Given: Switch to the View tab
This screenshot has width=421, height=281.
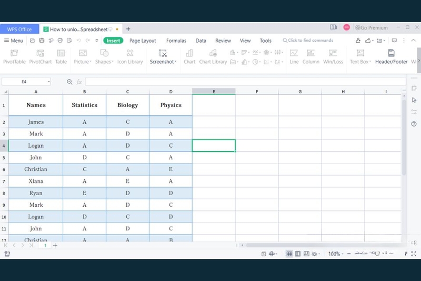Looking at the screenshot, I should [x=245, y=41].
